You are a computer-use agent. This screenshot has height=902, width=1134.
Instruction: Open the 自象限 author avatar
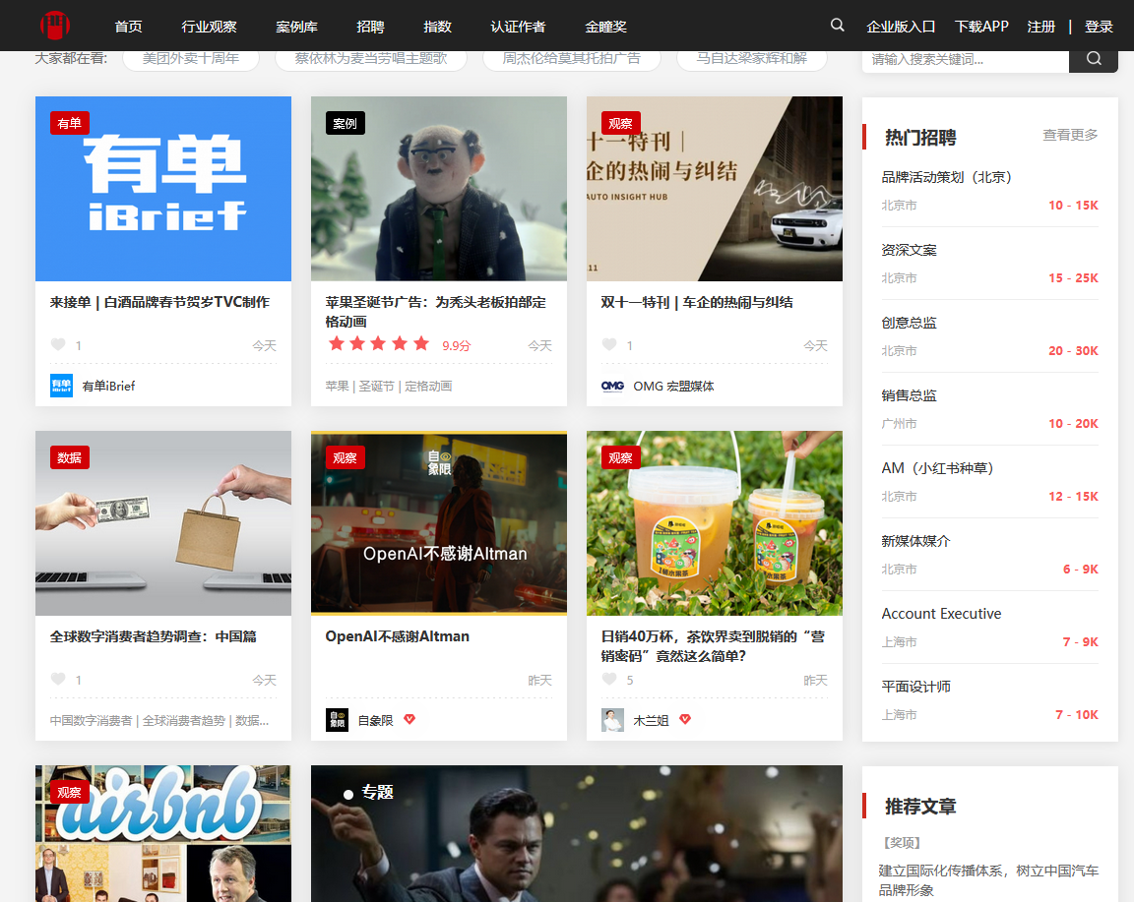337,720
